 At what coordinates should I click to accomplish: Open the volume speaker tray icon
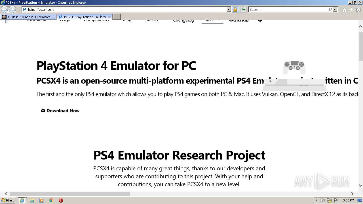pyautogui.click(x=322, y=200)
